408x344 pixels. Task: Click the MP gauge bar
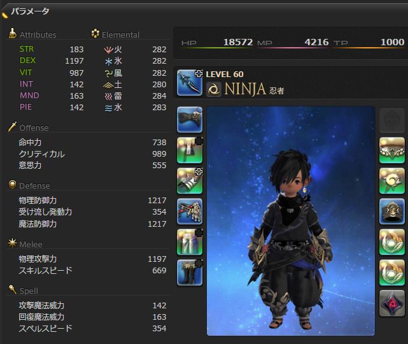[293, 48]
